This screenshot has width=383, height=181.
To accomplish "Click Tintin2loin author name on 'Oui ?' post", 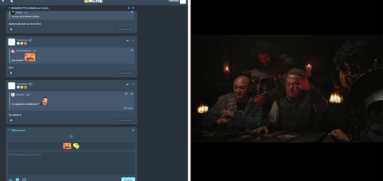I will [x=22, y=40].
